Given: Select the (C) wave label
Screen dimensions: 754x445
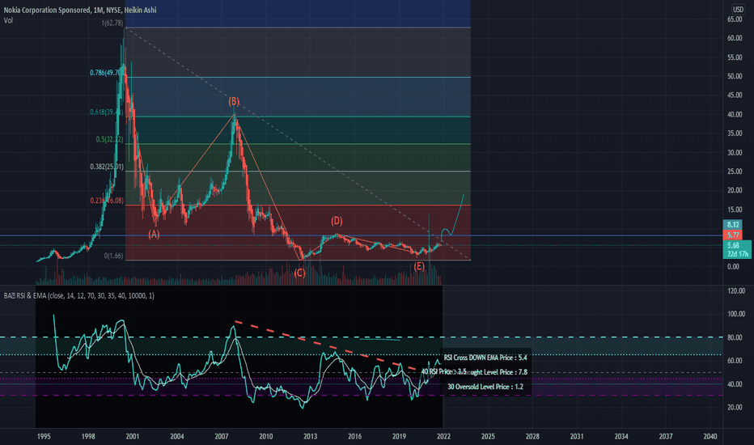Looking at the screenshot, I should (x=299, y=273).
